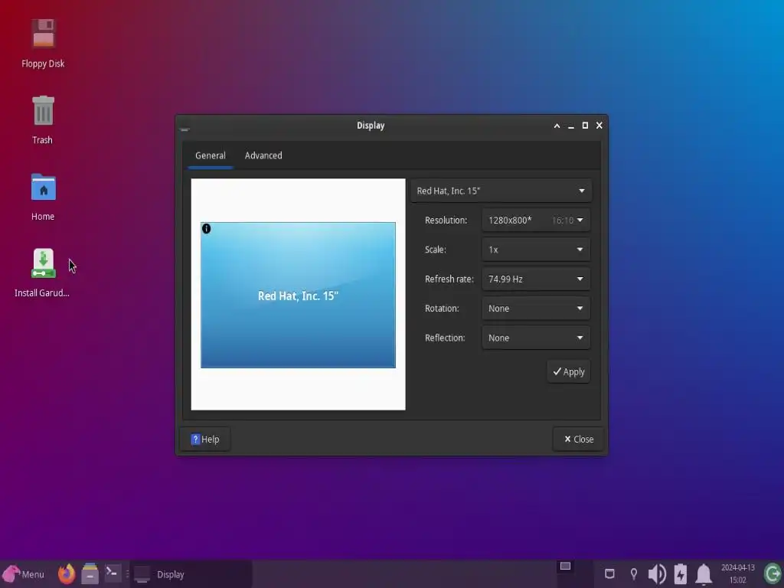
Task: Open the Red Hat, Inc. 15" monitor dropdown
Action: [x=501, y=191]
